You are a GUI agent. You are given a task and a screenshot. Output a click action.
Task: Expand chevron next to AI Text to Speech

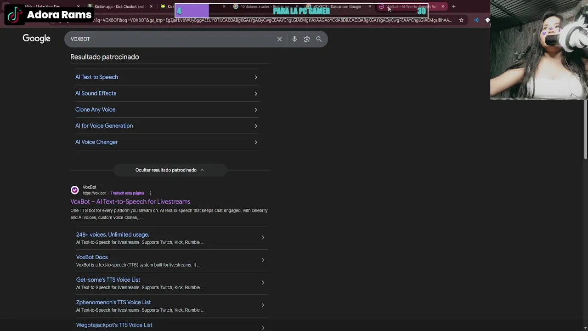tap(256, 77)
